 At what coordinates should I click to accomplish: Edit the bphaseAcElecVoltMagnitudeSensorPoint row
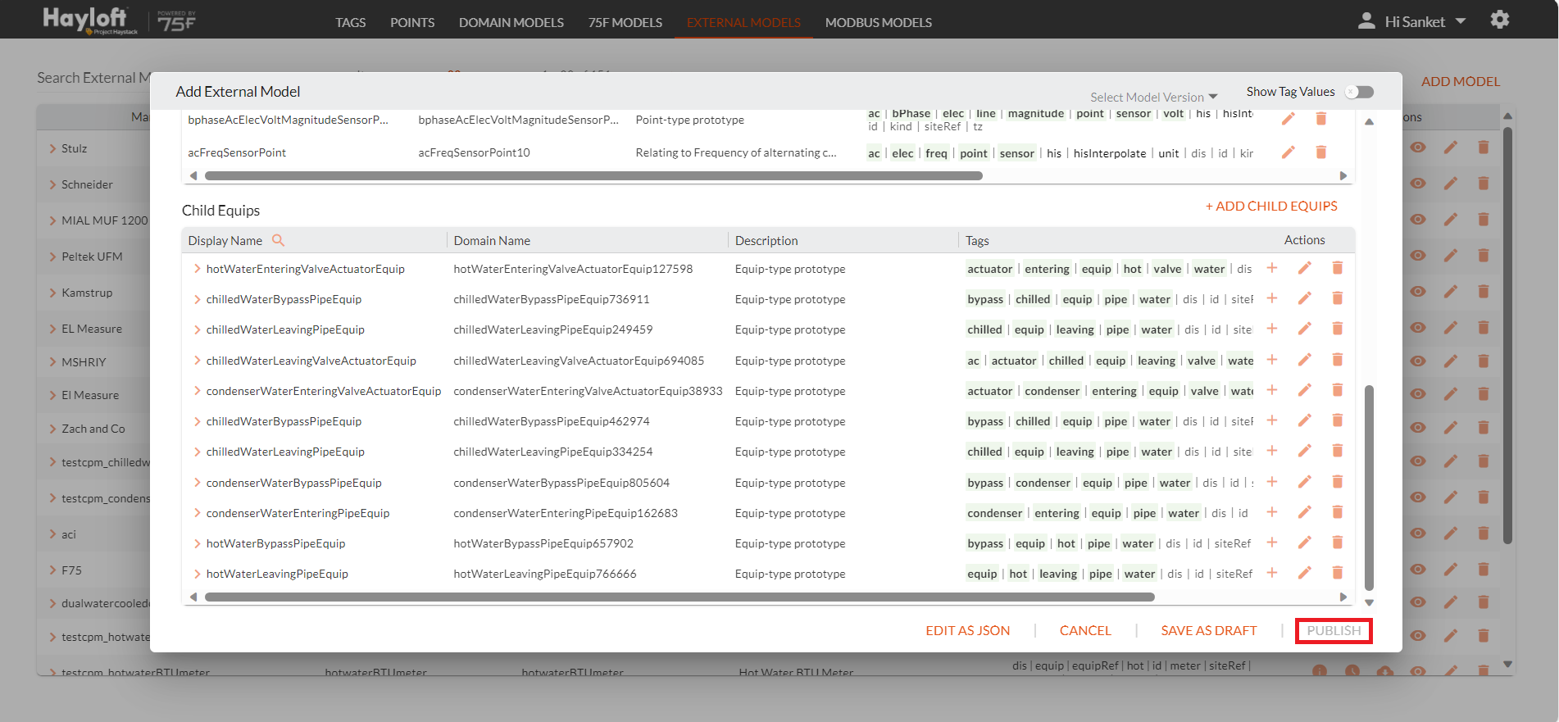click(1289, 119)
